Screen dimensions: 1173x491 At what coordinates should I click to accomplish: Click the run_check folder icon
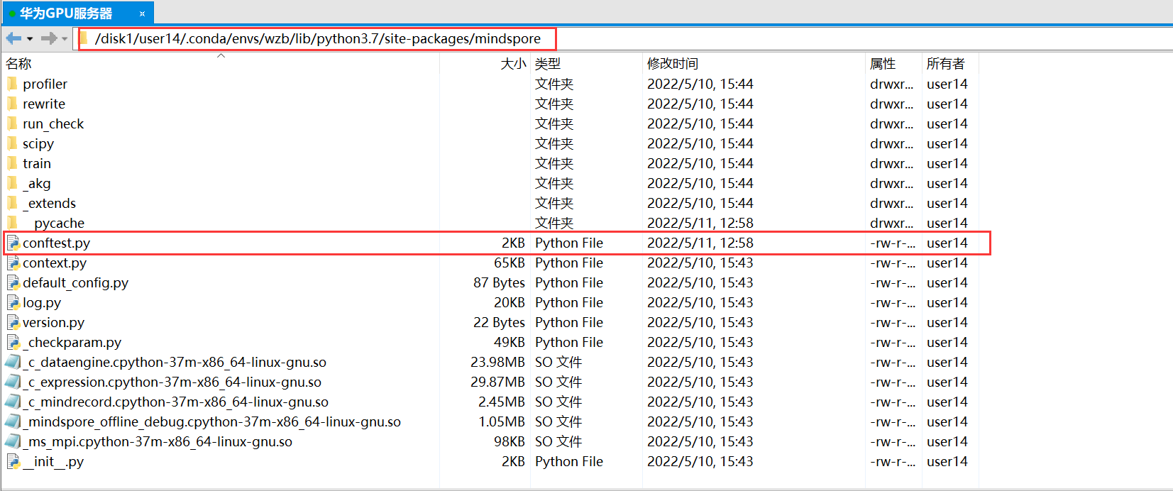click(12, 123)
